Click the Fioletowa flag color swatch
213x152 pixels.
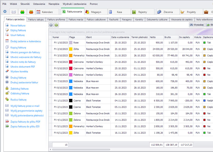pos(71,75)
